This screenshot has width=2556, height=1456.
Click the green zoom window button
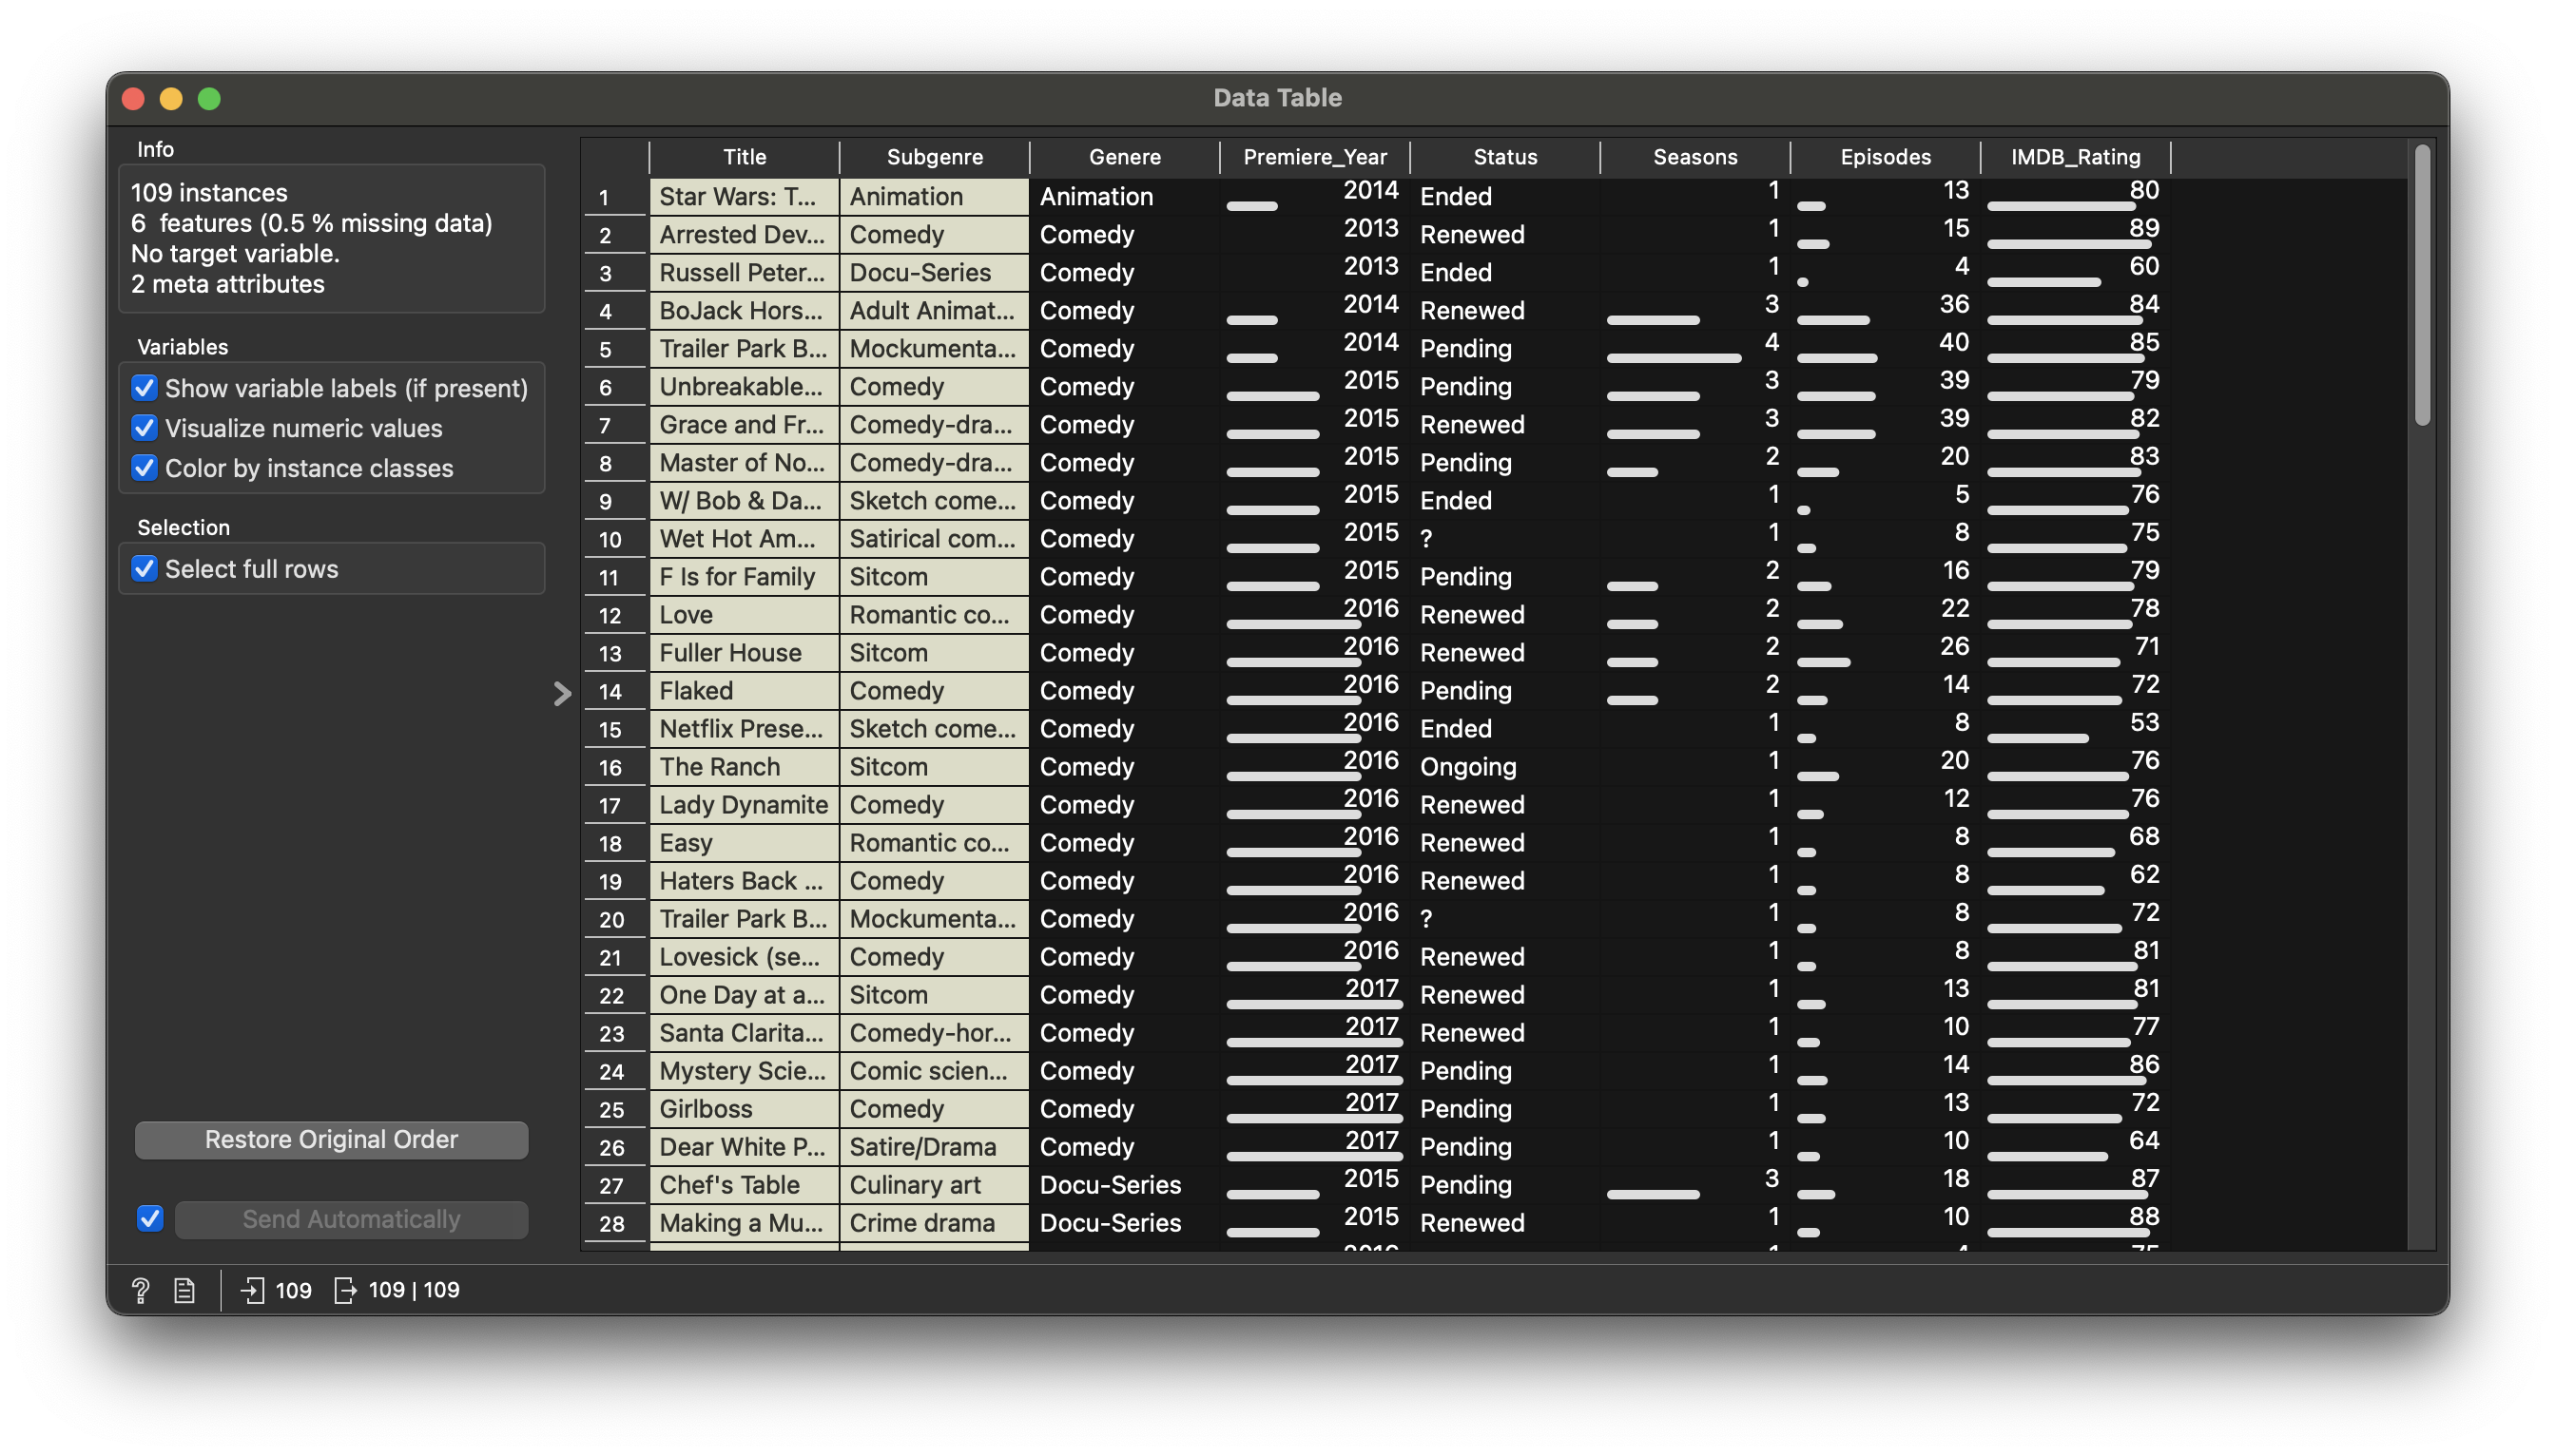209,98
